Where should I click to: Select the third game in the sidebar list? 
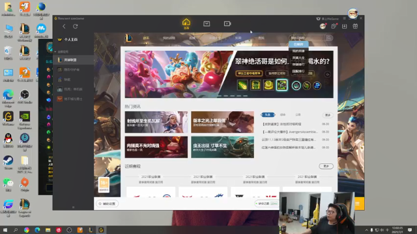coord(74,79)
